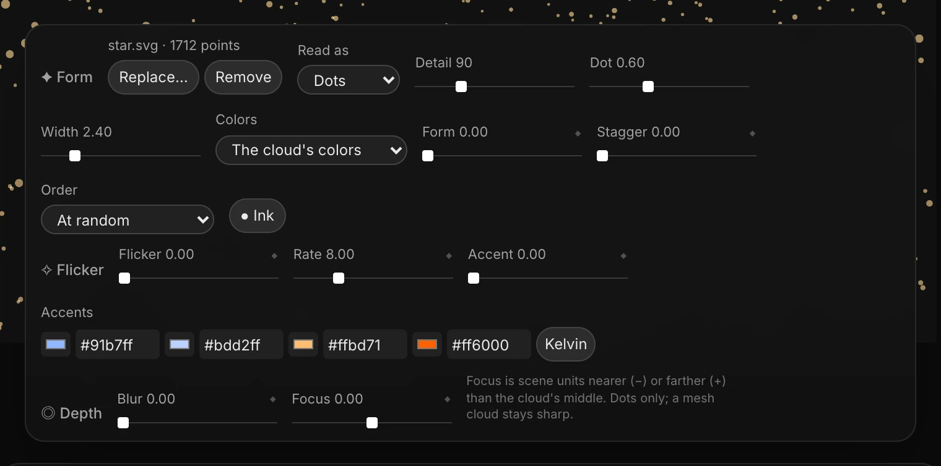Click the diamond marker beside Accent 0.00
The width and height of the screenshot is (941, 466).
(624, 256)
